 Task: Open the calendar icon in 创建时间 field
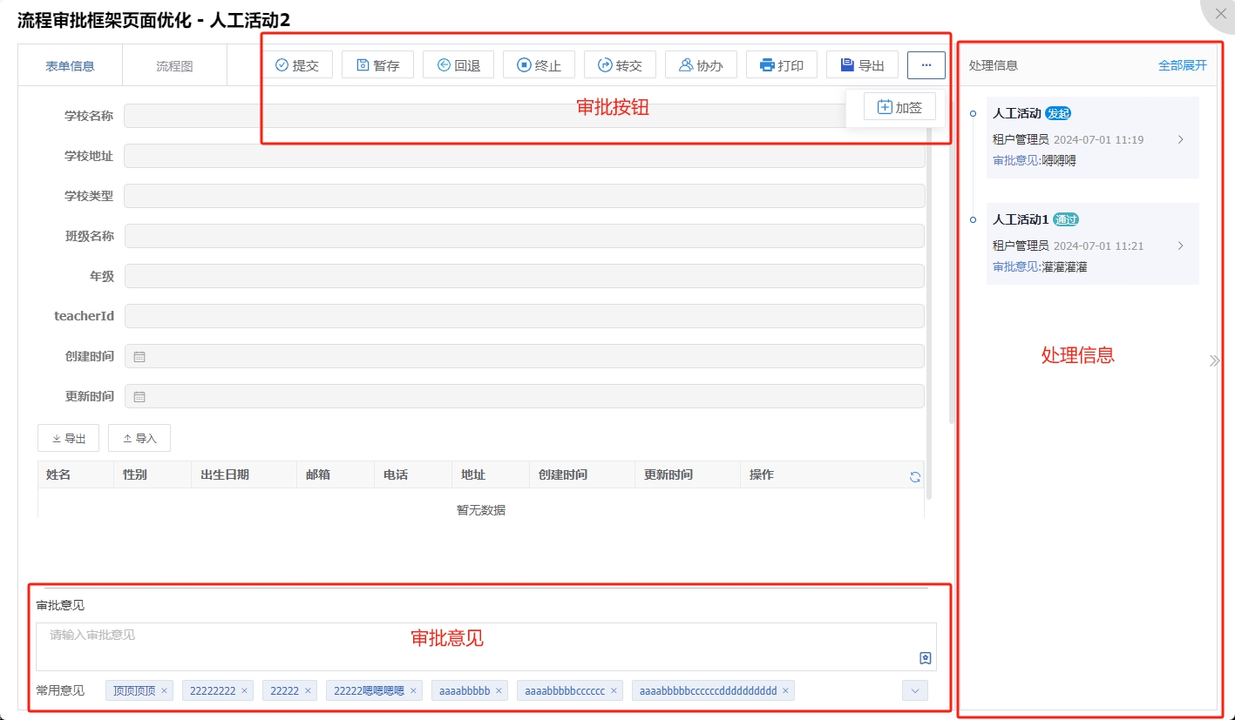(x=139, y=356)
